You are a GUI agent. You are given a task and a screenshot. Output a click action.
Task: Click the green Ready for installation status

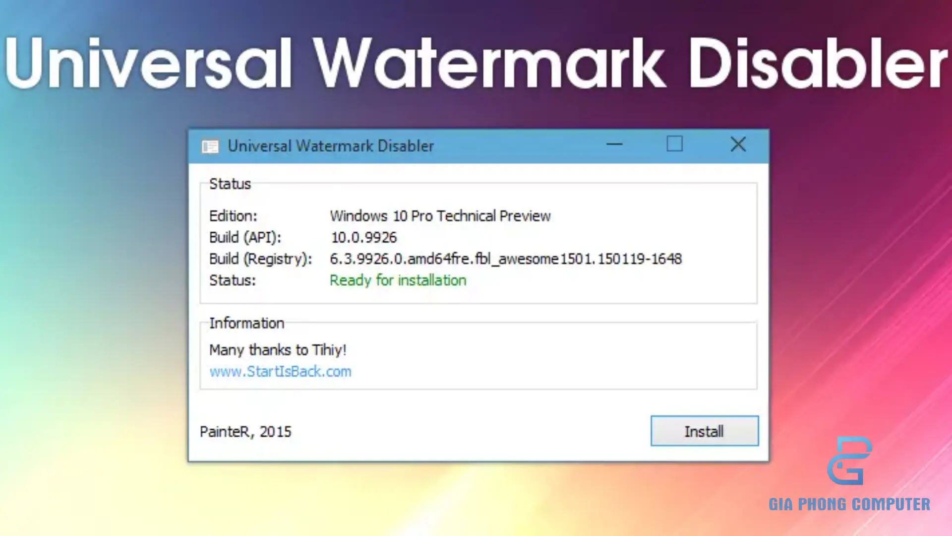click(x=398, y=280)
